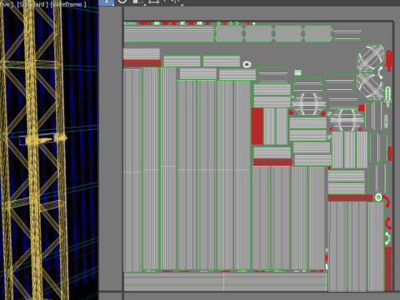The image size is (400, 300).
Task: Open the [Standard] viewport menu label
Action: click(32, 4)
